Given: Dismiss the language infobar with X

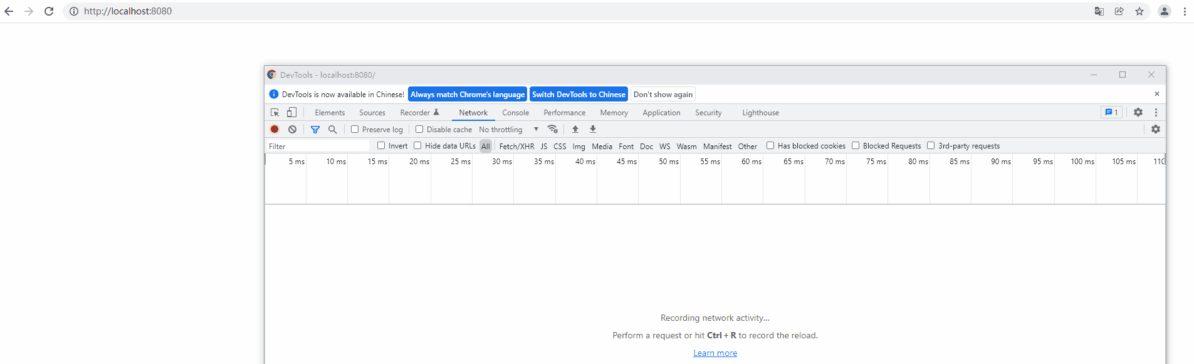Looking at the screenshot, I should click(x=1157, y=94).
